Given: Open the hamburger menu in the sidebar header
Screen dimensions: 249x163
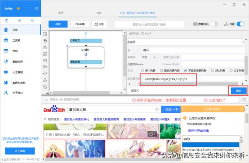Looking at the screenshot, I should click(x=36, y=8).
